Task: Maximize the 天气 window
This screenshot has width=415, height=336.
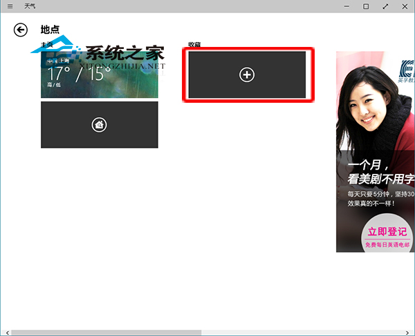Action: pos(366,6)
